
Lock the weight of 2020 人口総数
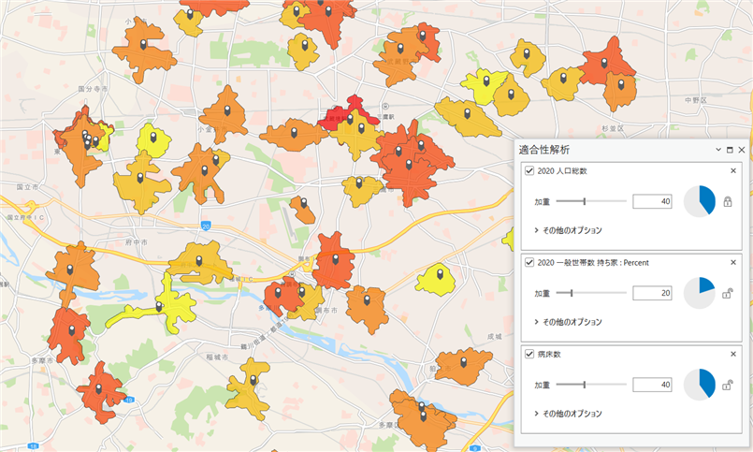pyautogui.click(x=727, y=201)
